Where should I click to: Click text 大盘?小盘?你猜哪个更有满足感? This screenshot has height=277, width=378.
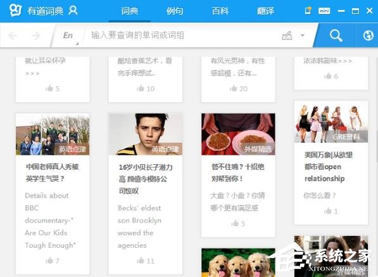point(237,202)
